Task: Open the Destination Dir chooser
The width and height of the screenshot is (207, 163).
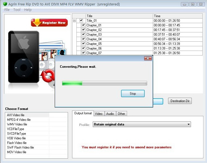Action: point(180,101)
